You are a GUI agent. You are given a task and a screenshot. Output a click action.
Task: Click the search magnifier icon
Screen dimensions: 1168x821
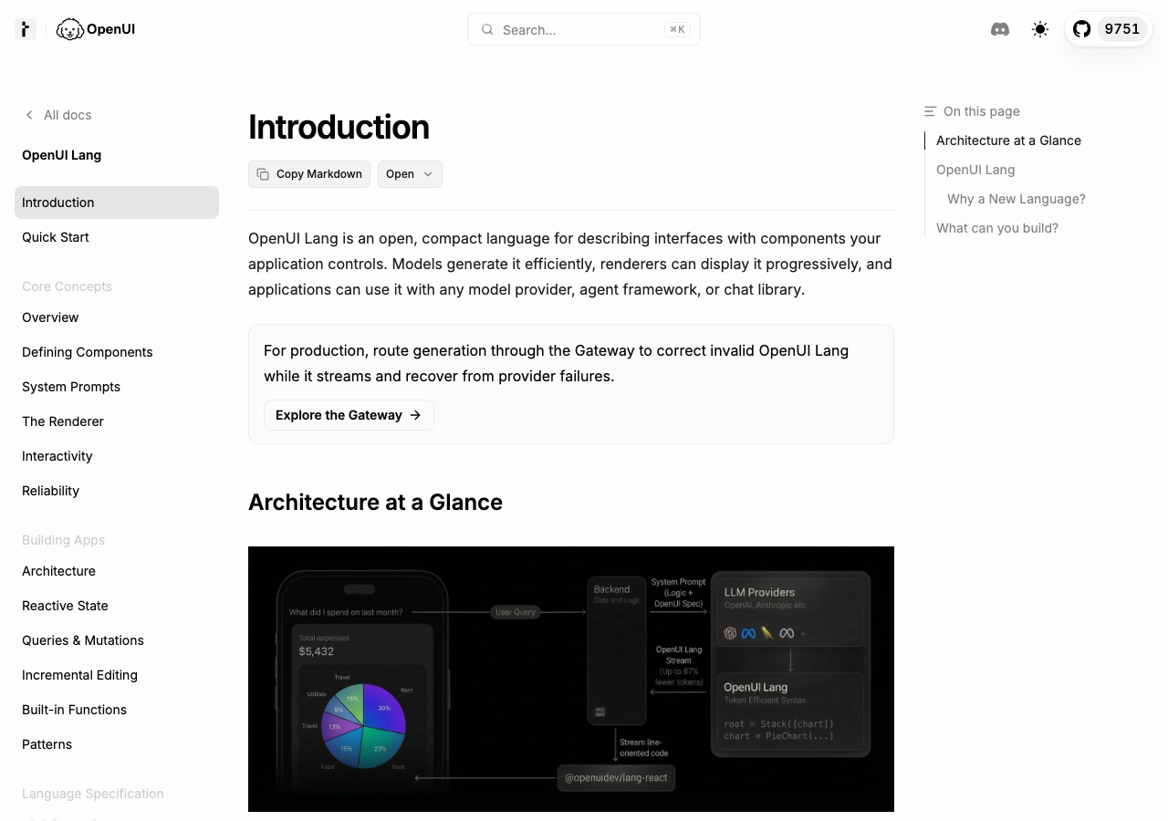(x=487, y=29)
